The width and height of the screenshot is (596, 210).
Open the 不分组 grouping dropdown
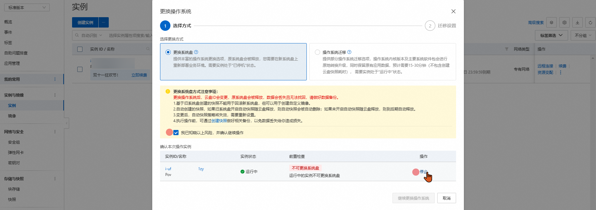pos(583,35)
